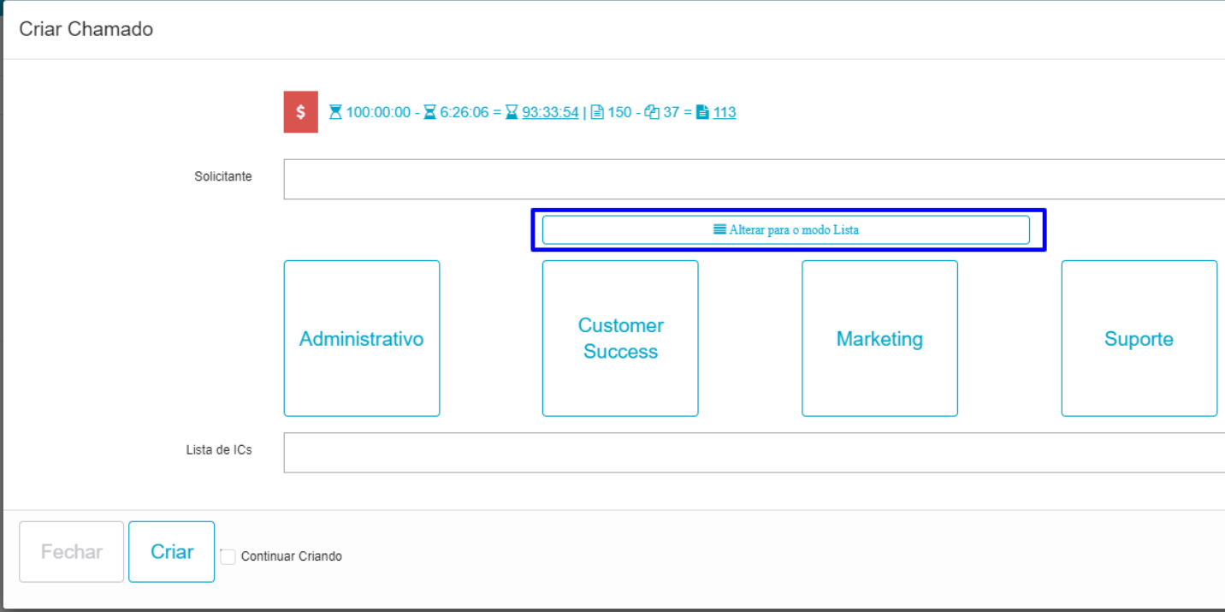
Task: Pick the Marketing category card
Action: click(879, 339)
